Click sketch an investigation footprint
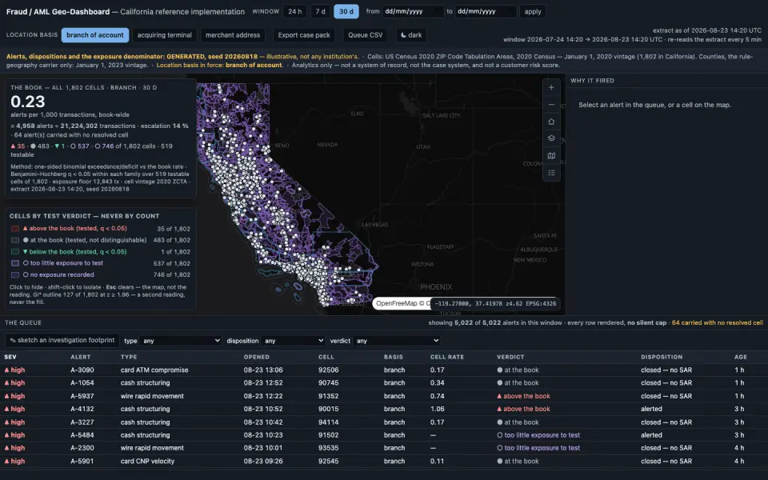 click(x=62, y=340)
